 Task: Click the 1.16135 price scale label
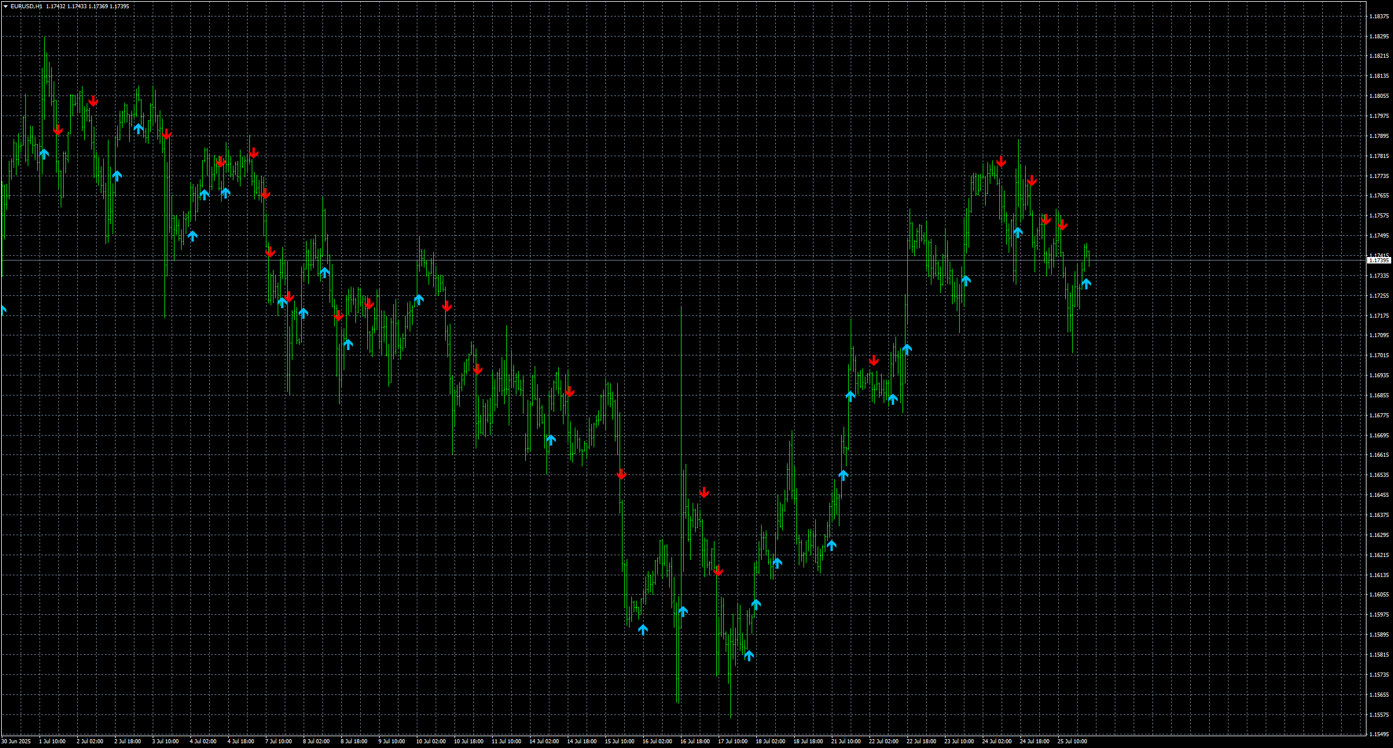(x=1379, y=575)
